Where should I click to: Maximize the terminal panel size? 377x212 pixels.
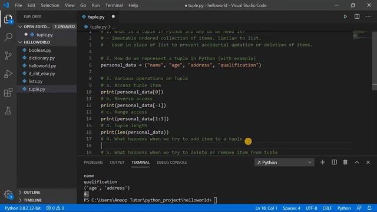[356, 163]
